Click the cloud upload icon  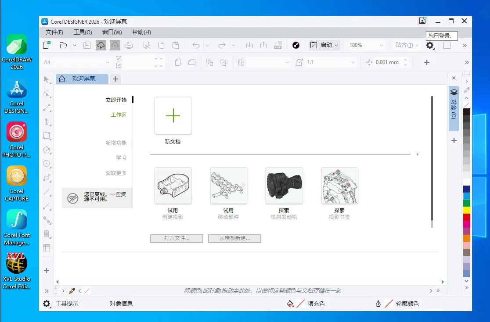pos(115,45)
